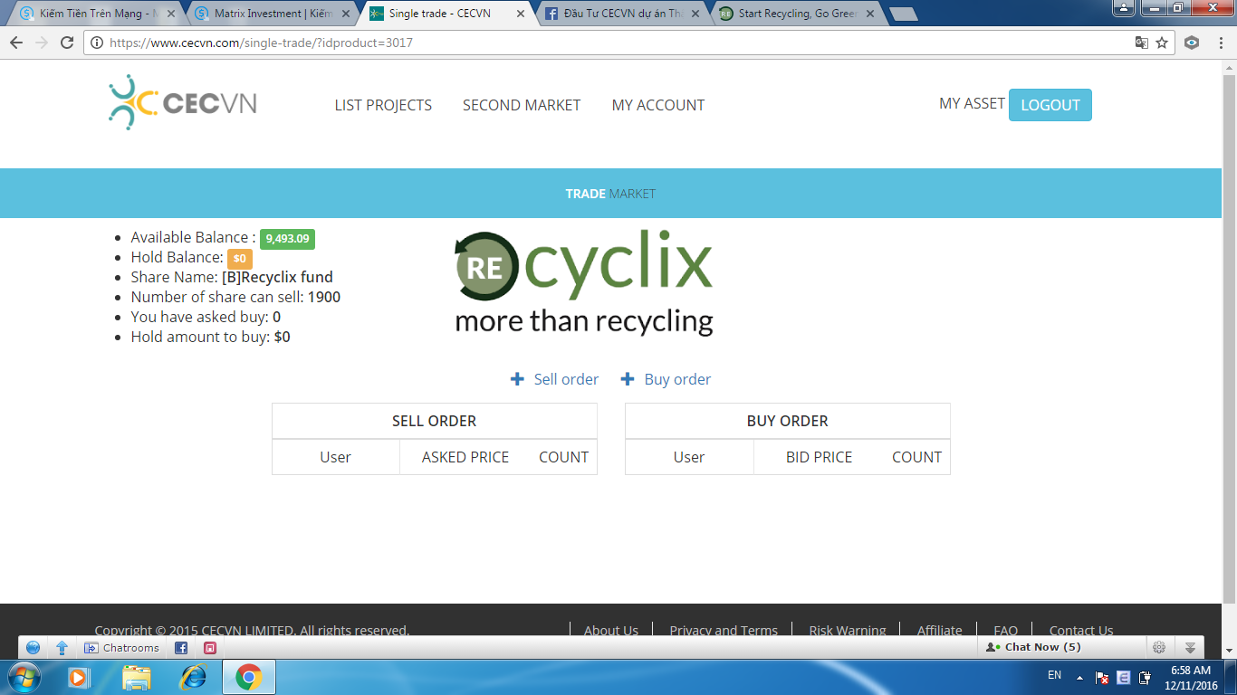Viewport: 1237px width, 695px height.
Task: Click the ASKED PRICE column header
Action: pyautogui.click(x=465, y=457)
